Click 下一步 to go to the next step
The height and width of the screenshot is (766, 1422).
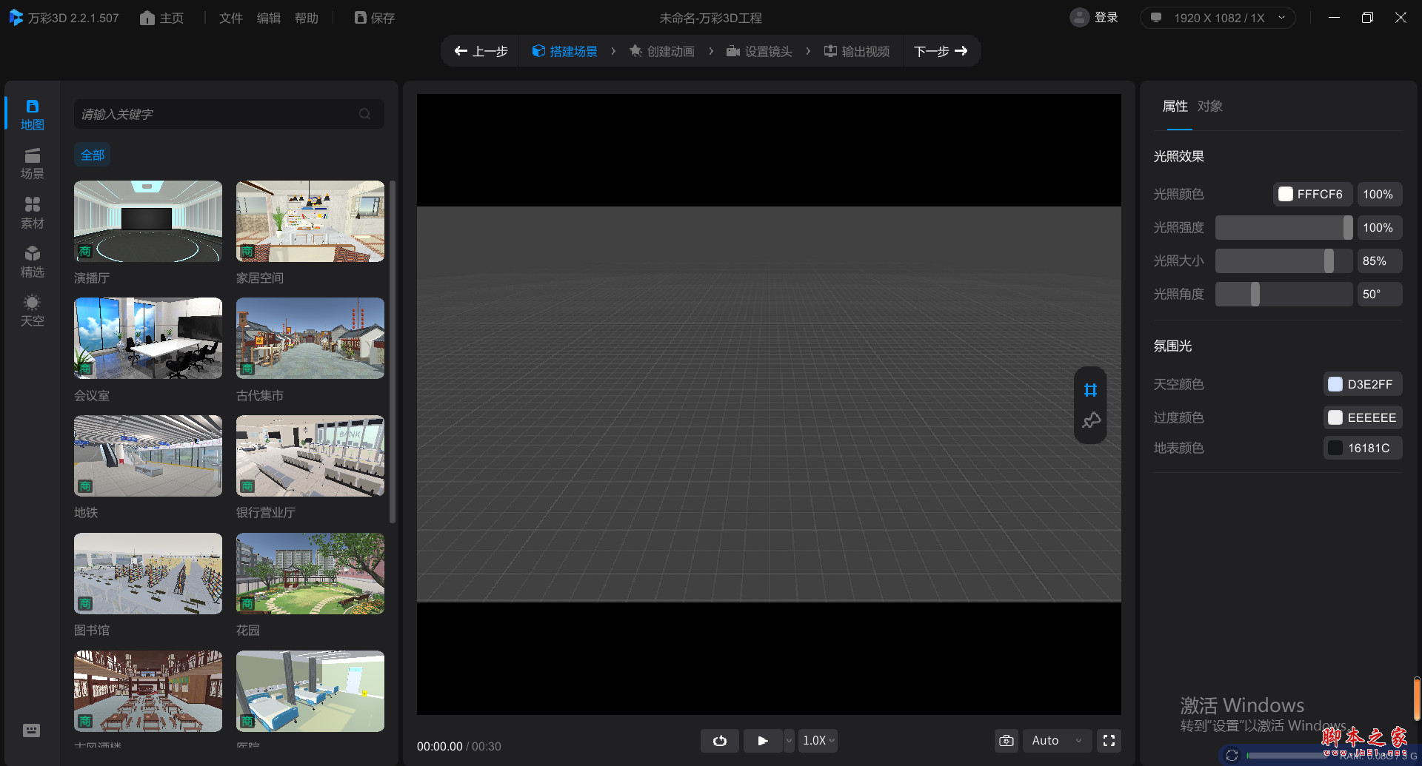pyautogui.click(x=942, y=51)
